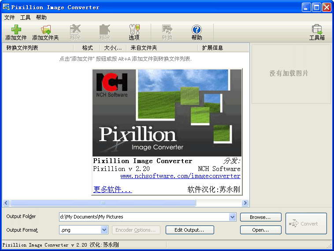This screenshot has height=251, width=334.
Task: Expand the Output Folder dropdown arrow
Action: click(x=232, y=217)
